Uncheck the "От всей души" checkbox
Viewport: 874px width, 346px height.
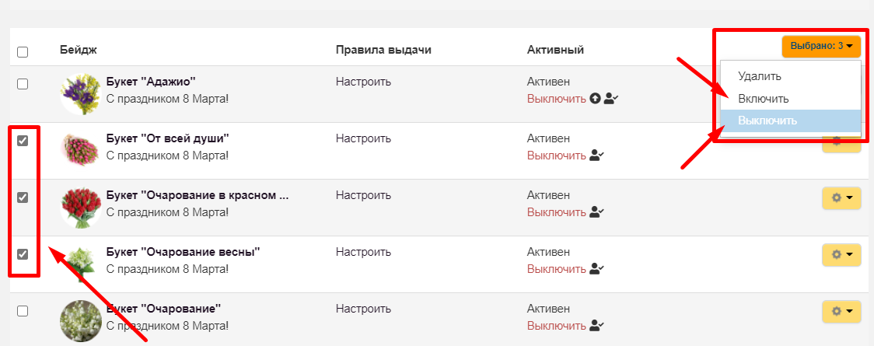(x=23, y=141)
